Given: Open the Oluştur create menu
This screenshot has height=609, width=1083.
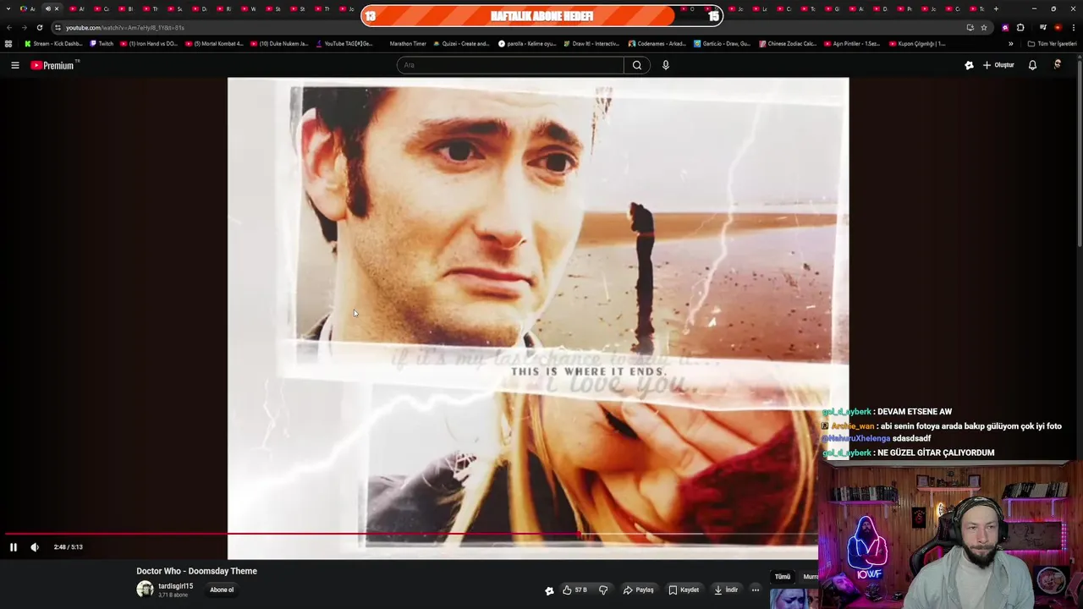Looking at the screenshot, I should click(998, 65).
